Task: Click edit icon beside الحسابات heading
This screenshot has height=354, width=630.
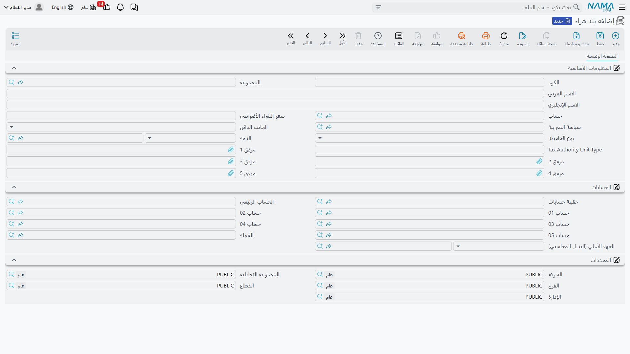Action: [x=617, y=187]
